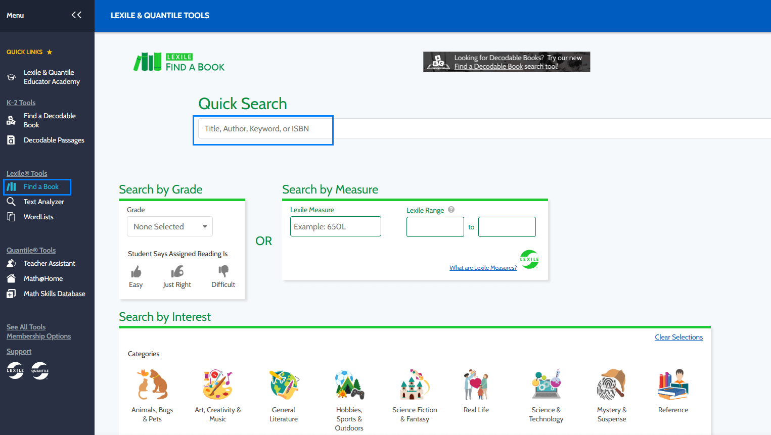Click the Educator Academy graduation cap icon
This screenshot has height=435, width=771.
pyautogui.click(x=11, y=77)
